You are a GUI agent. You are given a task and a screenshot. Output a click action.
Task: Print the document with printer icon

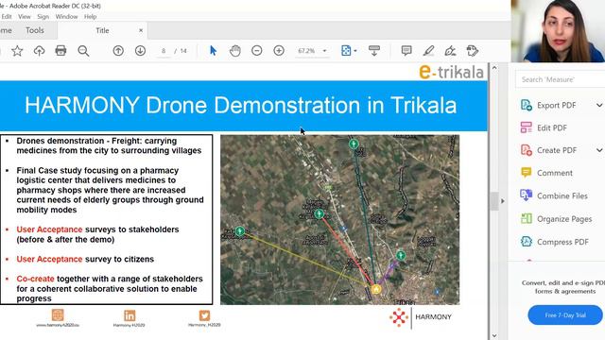point(60,50)
